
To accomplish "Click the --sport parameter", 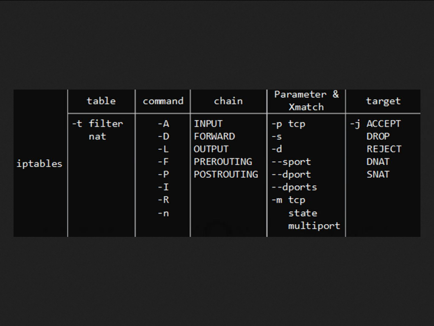I will pos(291,162).
